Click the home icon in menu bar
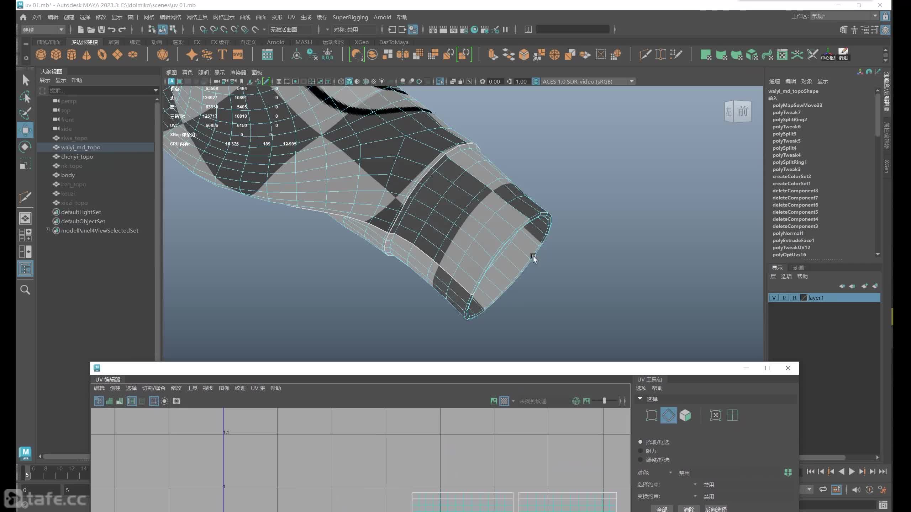 coord(23,17)
